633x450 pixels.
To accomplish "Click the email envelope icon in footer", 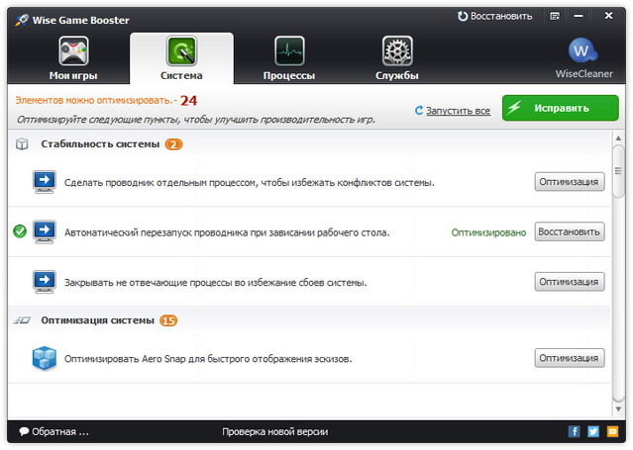I will pyautogui.click(x=613, y=432).
